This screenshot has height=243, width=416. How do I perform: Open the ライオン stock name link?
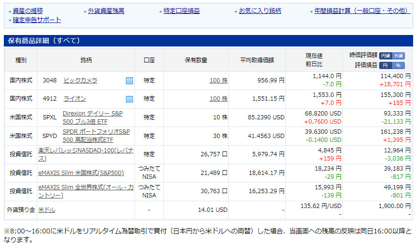(x=75, y=99)
